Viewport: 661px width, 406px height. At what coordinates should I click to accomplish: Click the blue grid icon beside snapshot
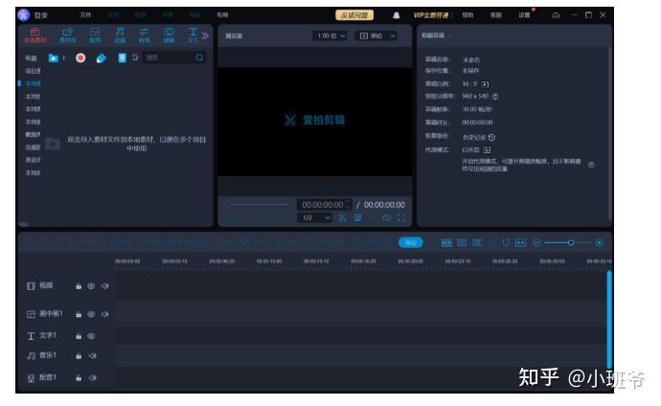(x=357, y=217)
